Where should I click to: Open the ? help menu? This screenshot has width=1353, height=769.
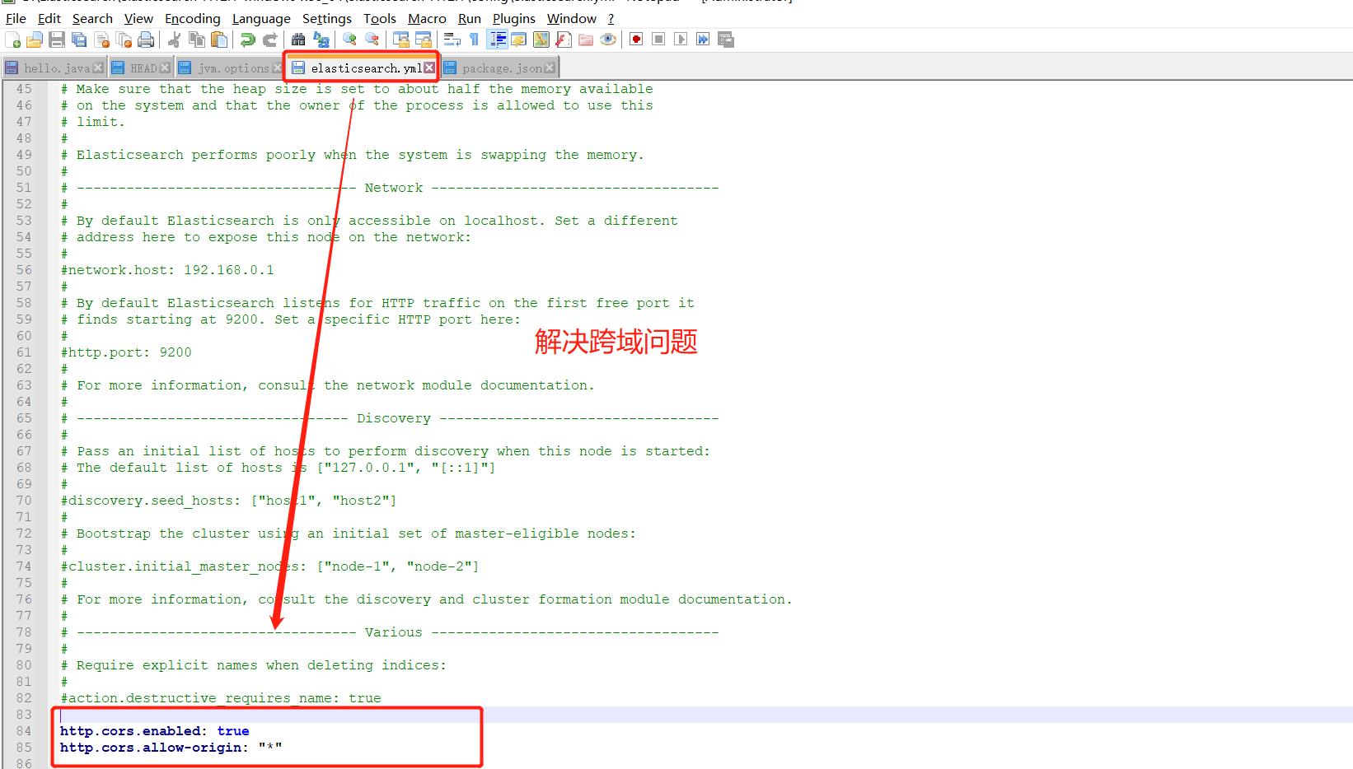pos(611,18)
